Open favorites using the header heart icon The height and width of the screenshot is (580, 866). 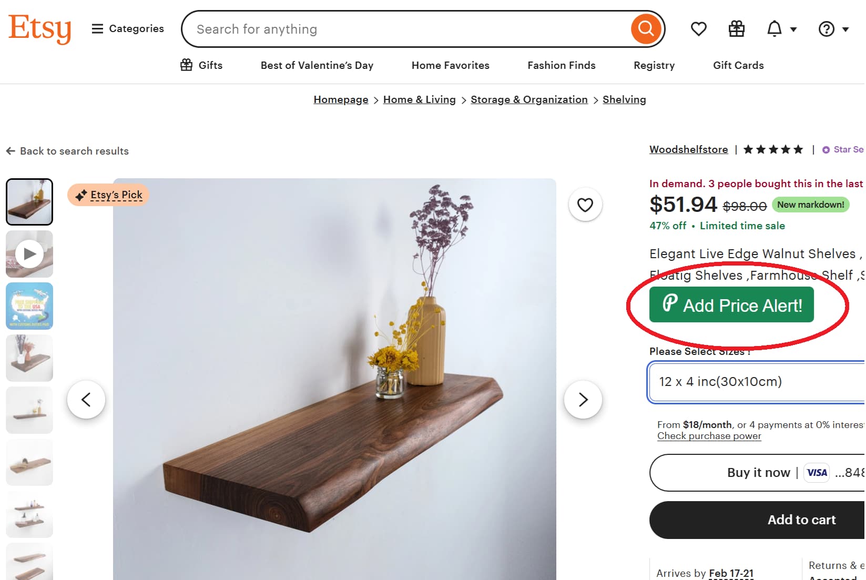698,28
